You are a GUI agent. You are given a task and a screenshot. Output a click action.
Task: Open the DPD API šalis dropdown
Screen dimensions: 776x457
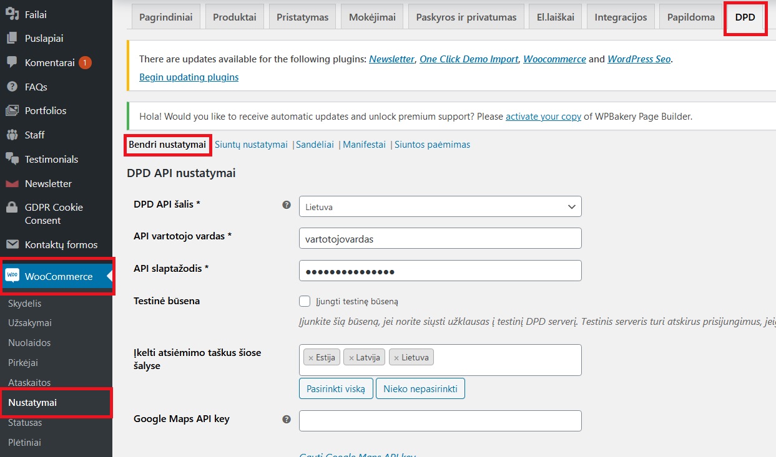[x=440, y=207]
